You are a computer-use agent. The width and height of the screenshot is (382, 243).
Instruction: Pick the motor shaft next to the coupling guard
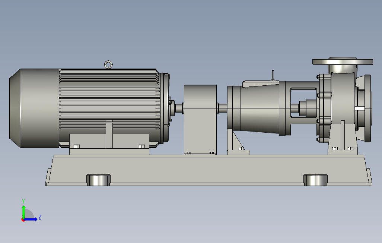[x=179, y=108]
